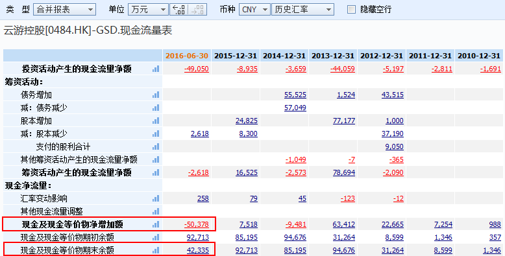Open the CNY currency dropdown
Viewport: 505px width, 256px height.
(254, 9)
